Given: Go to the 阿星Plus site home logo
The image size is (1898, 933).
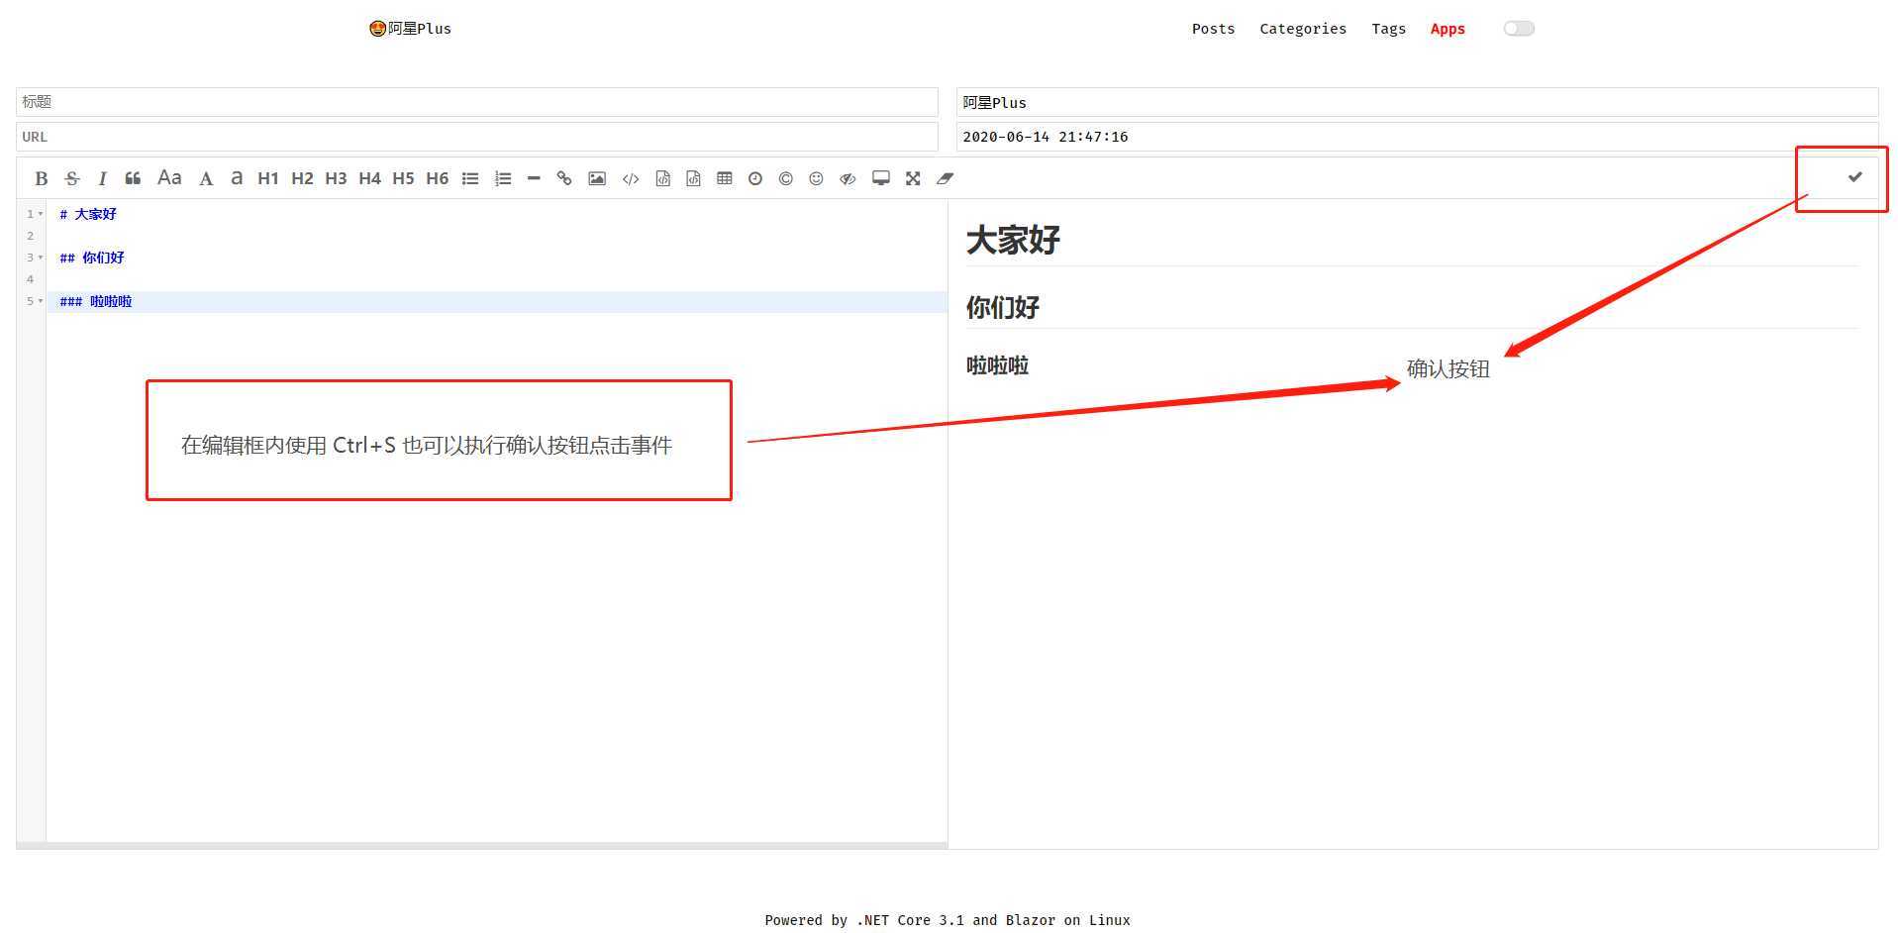Looking at the screenshot, I should 410,29.
